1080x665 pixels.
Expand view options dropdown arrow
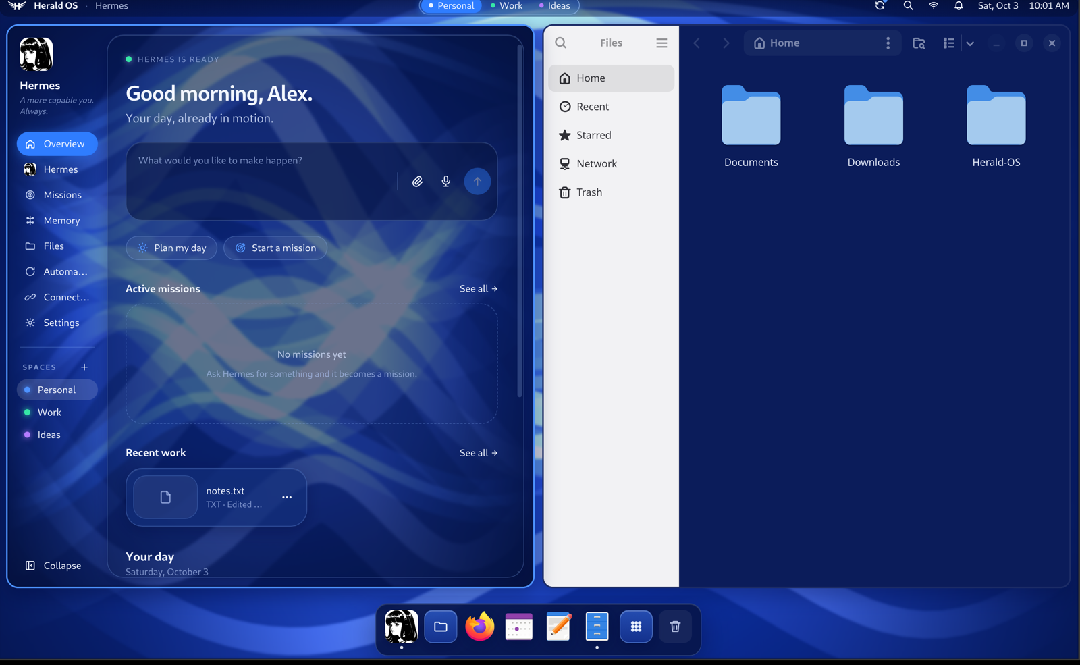tap(970, 43)
